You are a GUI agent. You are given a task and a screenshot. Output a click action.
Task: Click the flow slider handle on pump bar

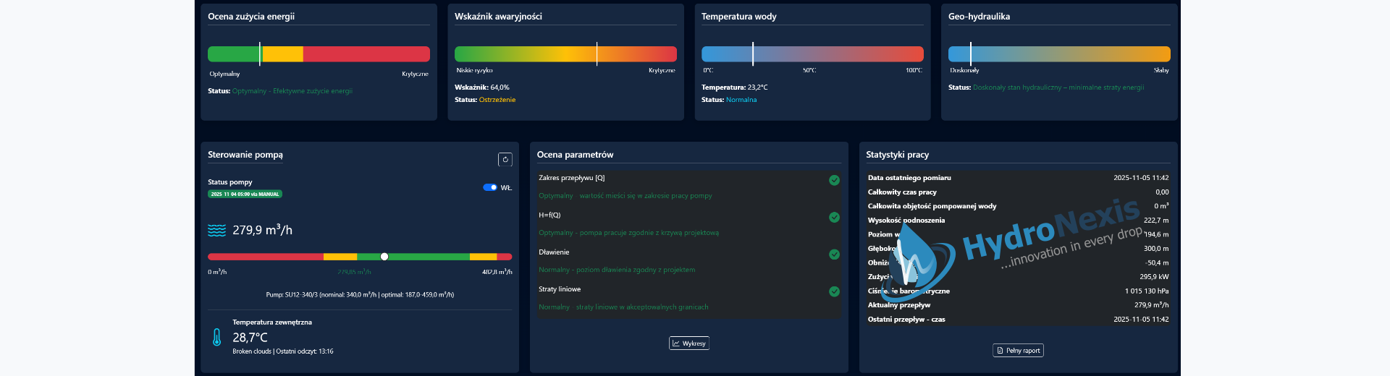(384, 257)
